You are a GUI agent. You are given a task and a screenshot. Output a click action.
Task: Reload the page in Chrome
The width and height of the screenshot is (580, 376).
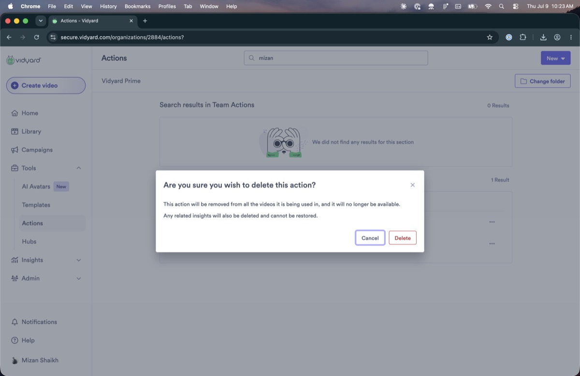[37, 37]
